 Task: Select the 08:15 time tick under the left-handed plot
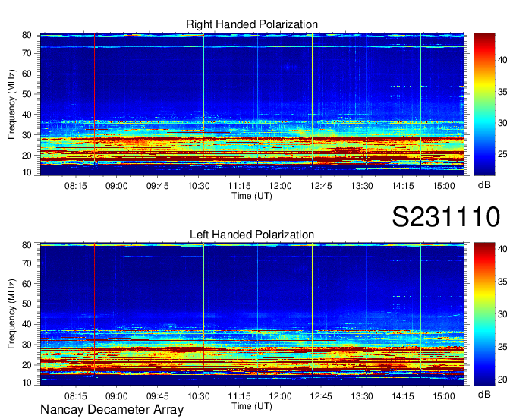76,396
